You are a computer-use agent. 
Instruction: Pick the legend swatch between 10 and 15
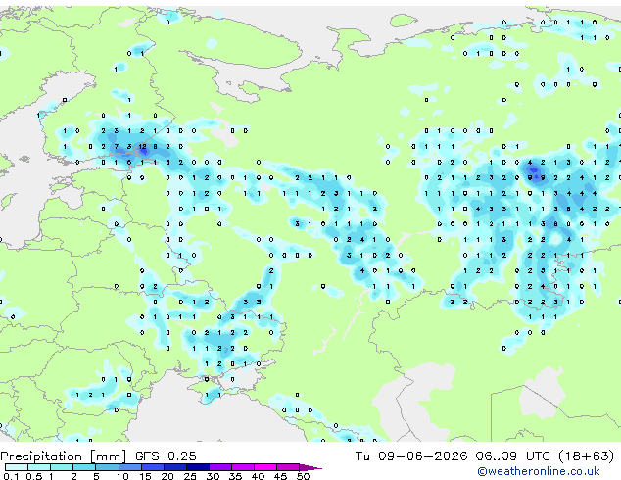click(x=130, y=467)
